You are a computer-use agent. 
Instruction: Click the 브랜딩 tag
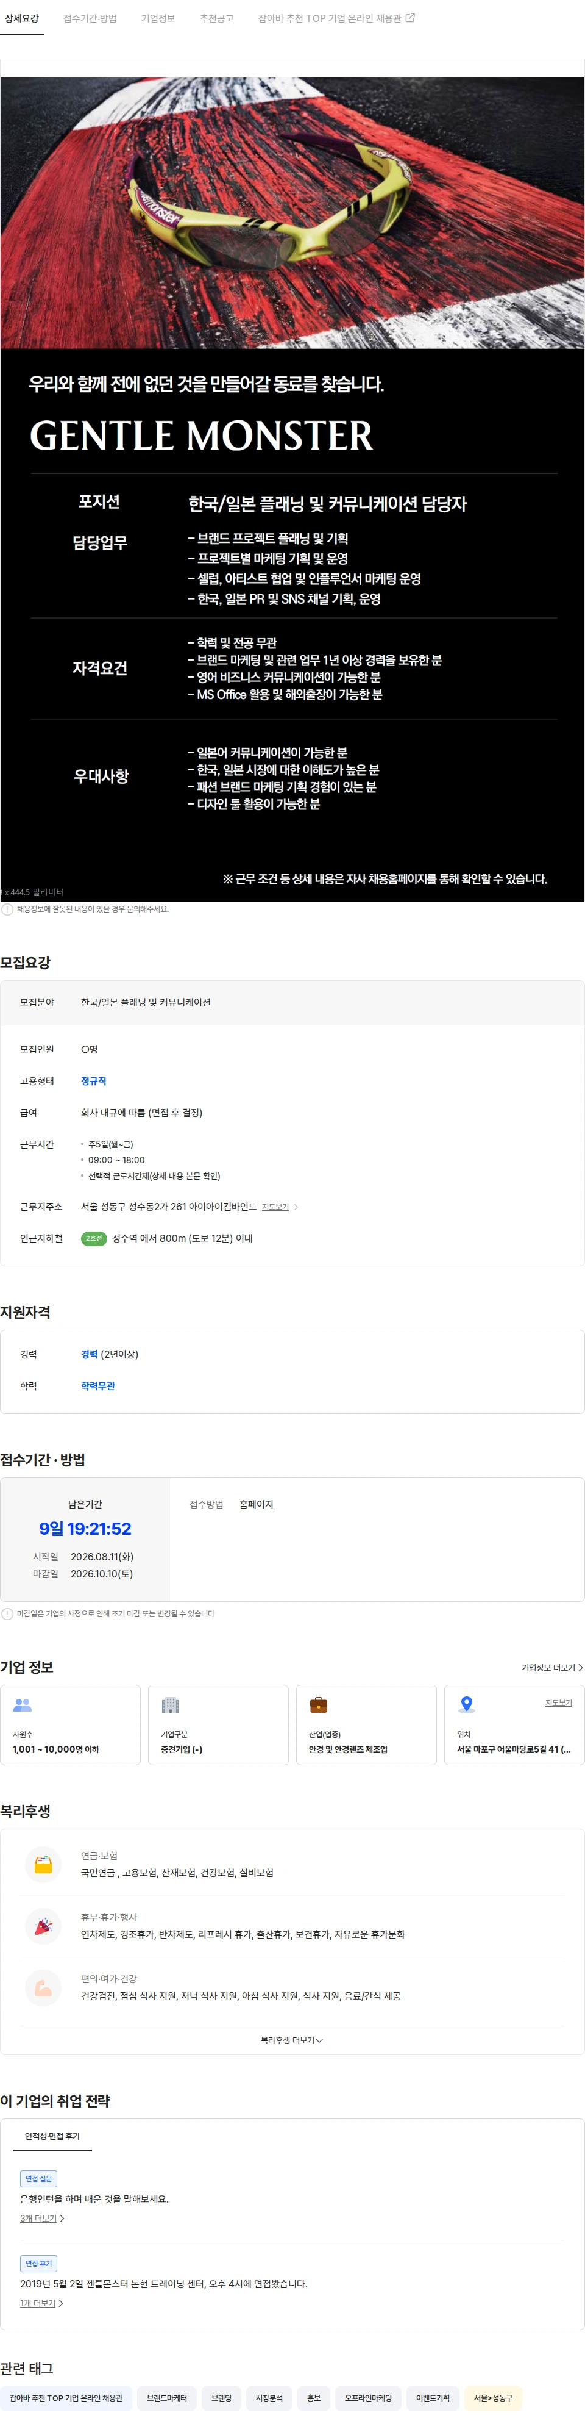point(221,2397)
